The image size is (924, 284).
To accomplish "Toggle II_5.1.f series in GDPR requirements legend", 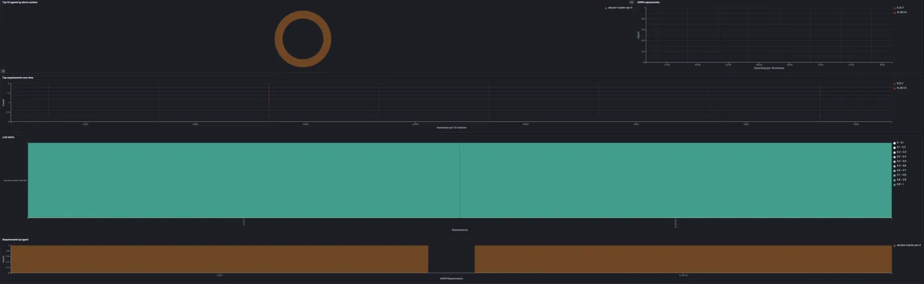I will point(900,8).
